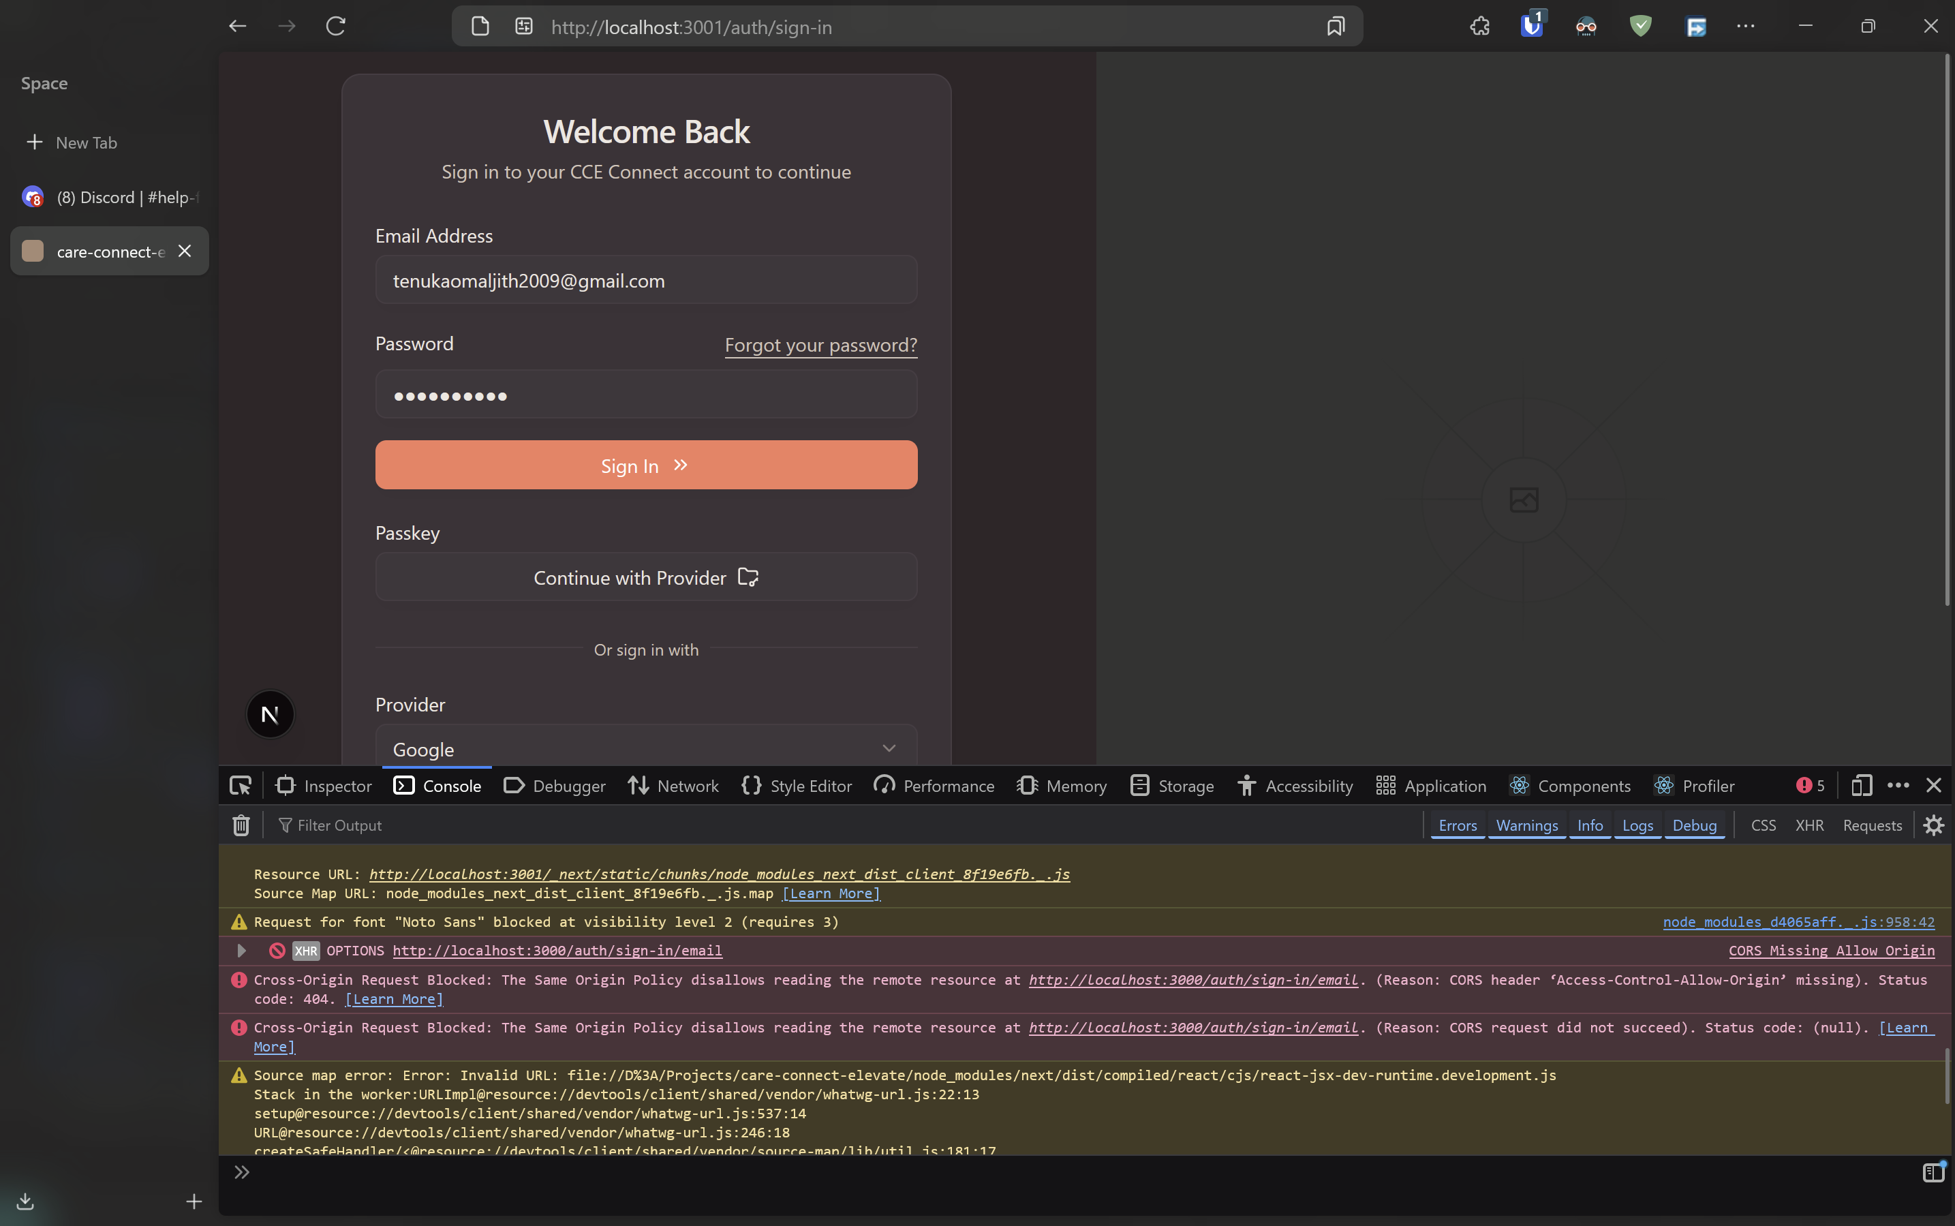The height and width of the screenshot is (1226, 1955).
Task: Open the Google provider dropdown
Action: point(645,748)
